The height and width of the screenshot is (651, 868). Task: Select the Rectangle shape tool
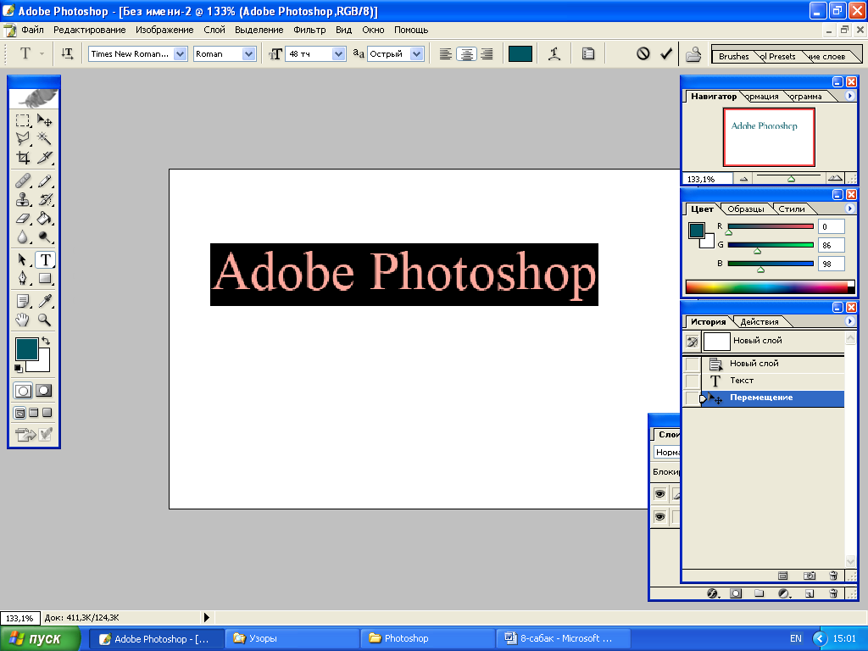point(44,278)
